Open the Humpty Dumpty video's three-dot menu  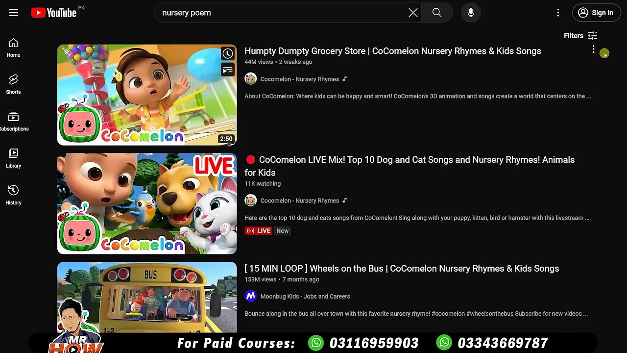coord(593,50)
